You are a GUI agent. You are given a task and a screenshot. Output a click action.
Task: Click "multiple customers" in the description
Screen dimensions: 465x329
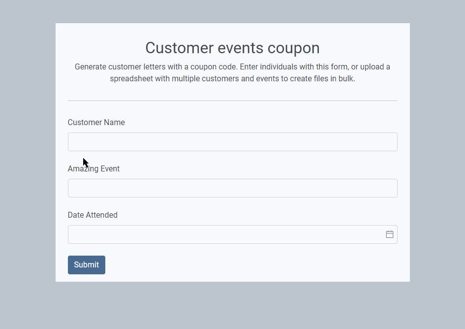click(x=204, y=79)
